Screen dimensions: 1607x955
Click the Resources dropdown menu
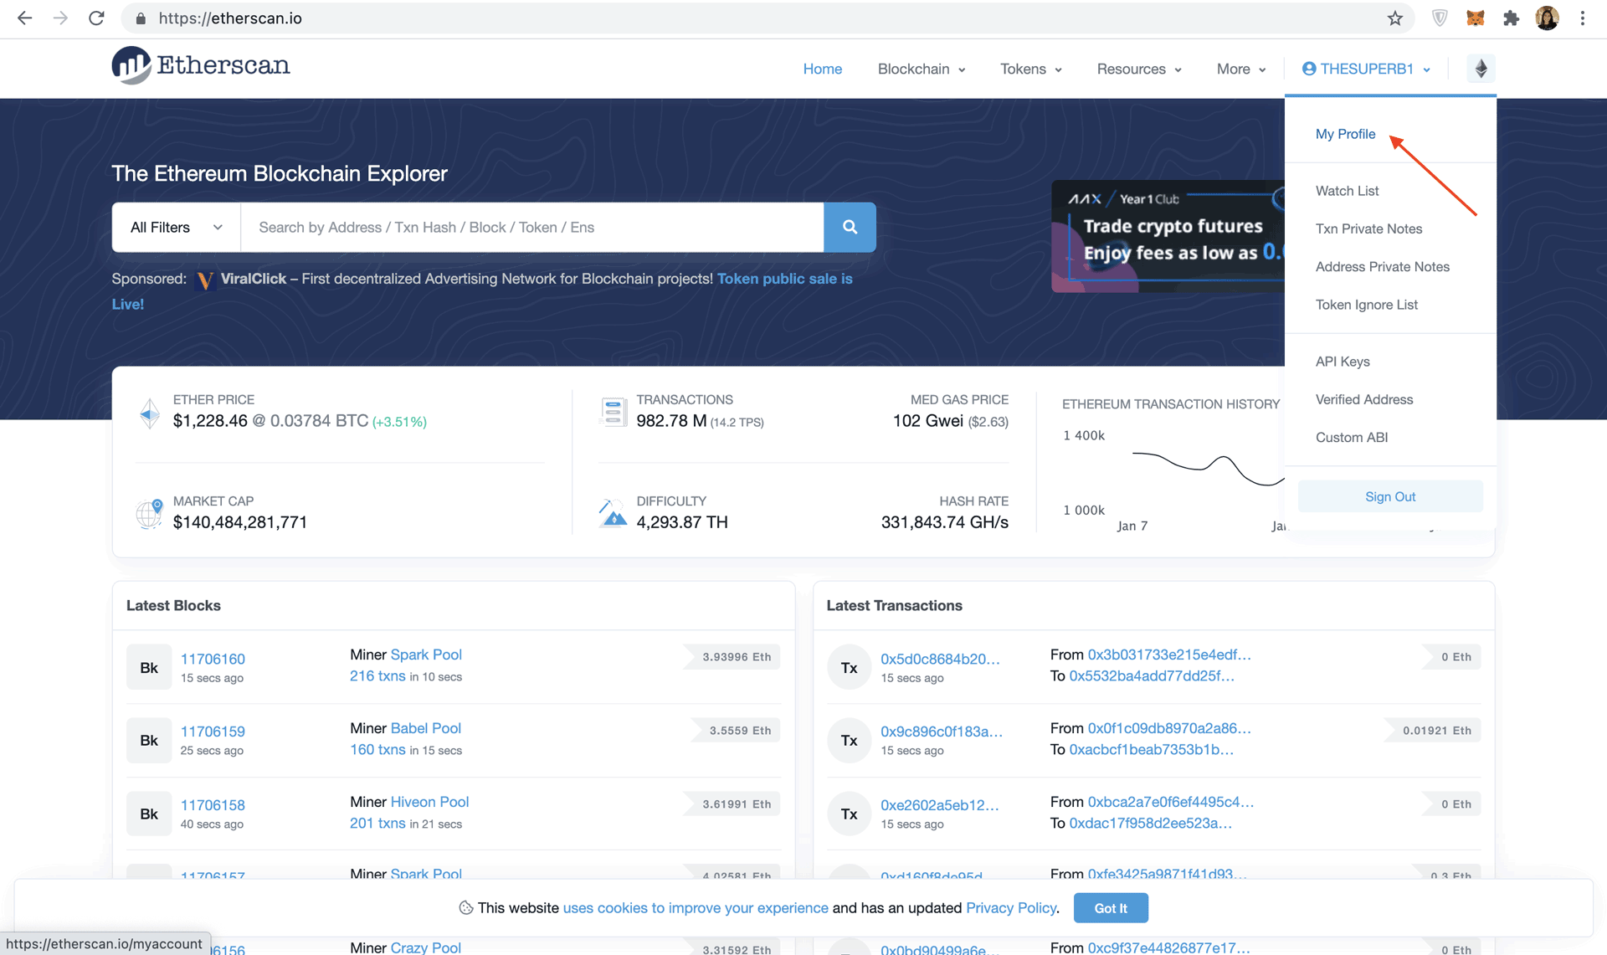(1137, 69)
